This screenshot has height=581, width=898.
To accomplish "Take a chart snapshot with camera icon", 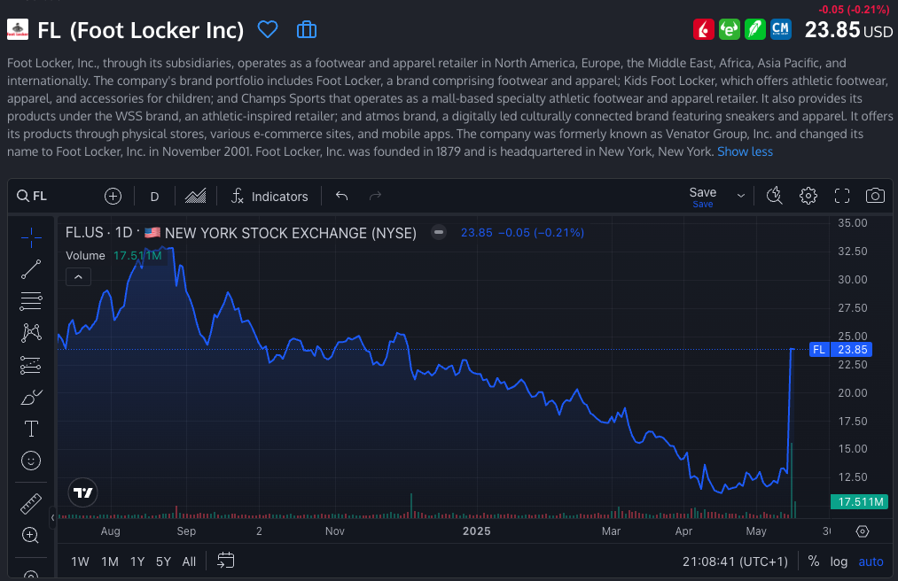I will [x=875, y=196].
